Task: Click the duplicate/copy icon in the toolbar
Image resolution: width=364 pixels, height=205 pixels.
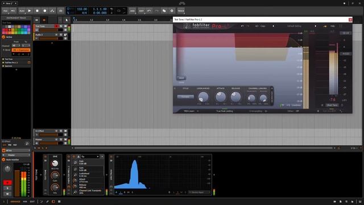Action: [164, 11]
